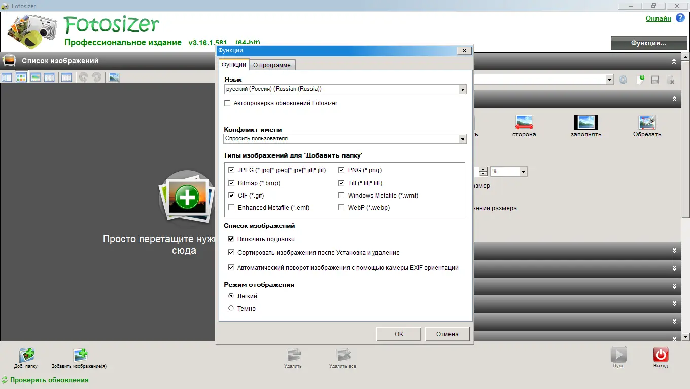Image resolution: width=690 pixels, height=389 pixels.
Task: Click the 'Доб. папку' add folder icon
Action: pyautogui.click(x=26, y=358)
